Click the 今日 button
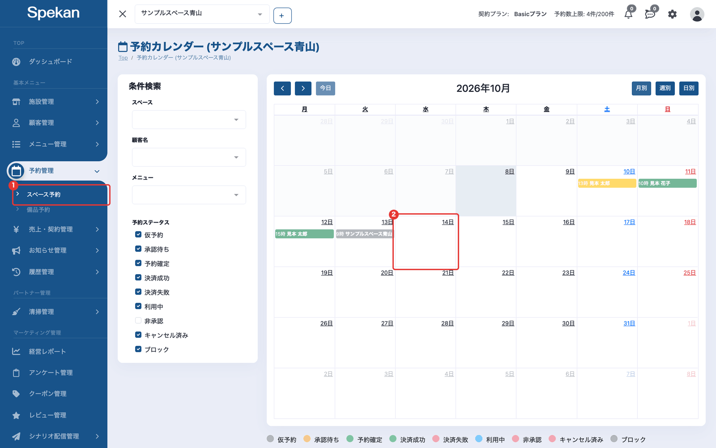Screen dimensions: 716x448 point(325,88)
